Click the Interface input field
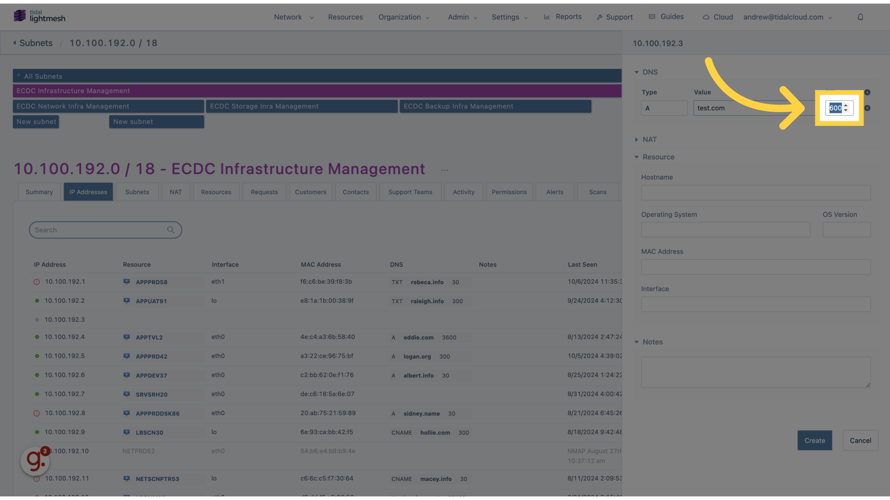Image resolution: width=890 pixels, height=500 pixels. tap(756, 304)
